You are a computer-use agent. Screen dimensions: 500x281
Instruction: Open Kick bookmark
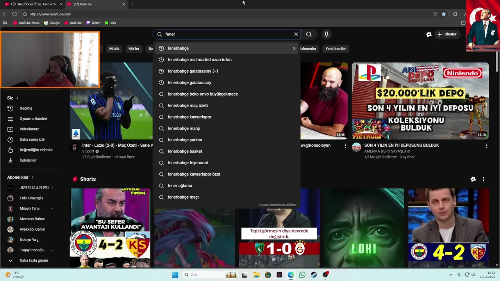(x=111, y=23)
